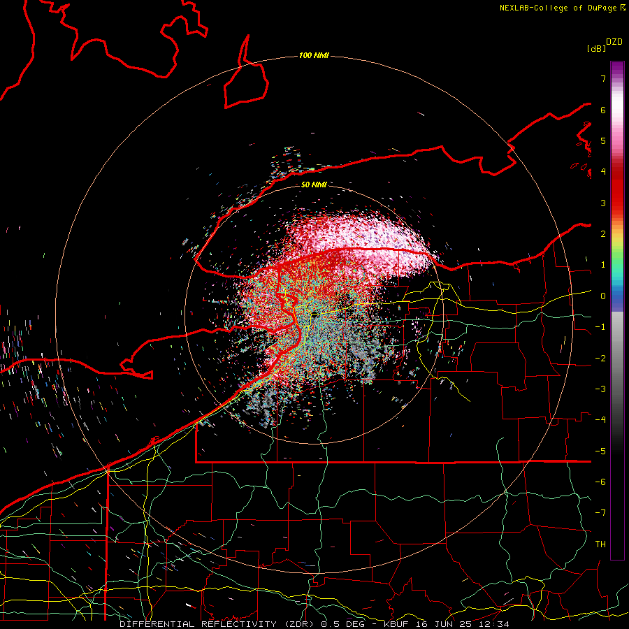The width and height of the screenshot is (629, 629).
Task: Click DIFFERENTIAL REFLECTIVITY in the caption
Action: [198, 624]
